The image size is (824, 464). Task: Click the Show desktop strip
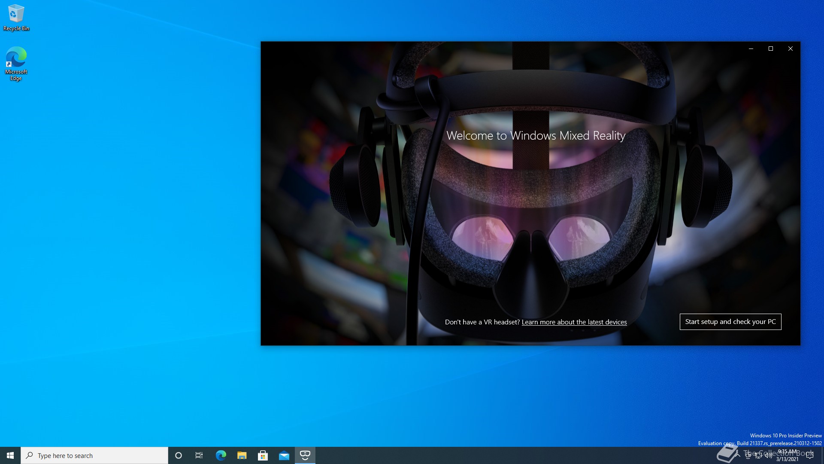[x=822, y=455]
